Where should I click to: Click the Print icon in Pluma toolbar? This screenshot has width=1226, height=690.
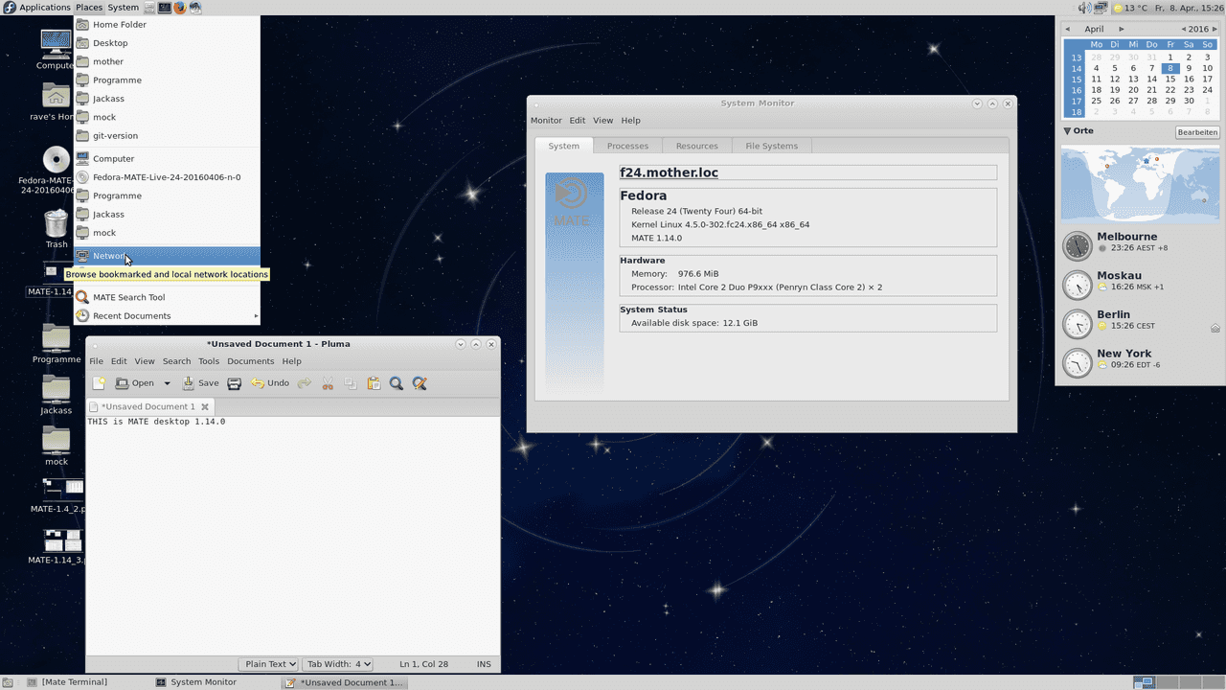234,383
